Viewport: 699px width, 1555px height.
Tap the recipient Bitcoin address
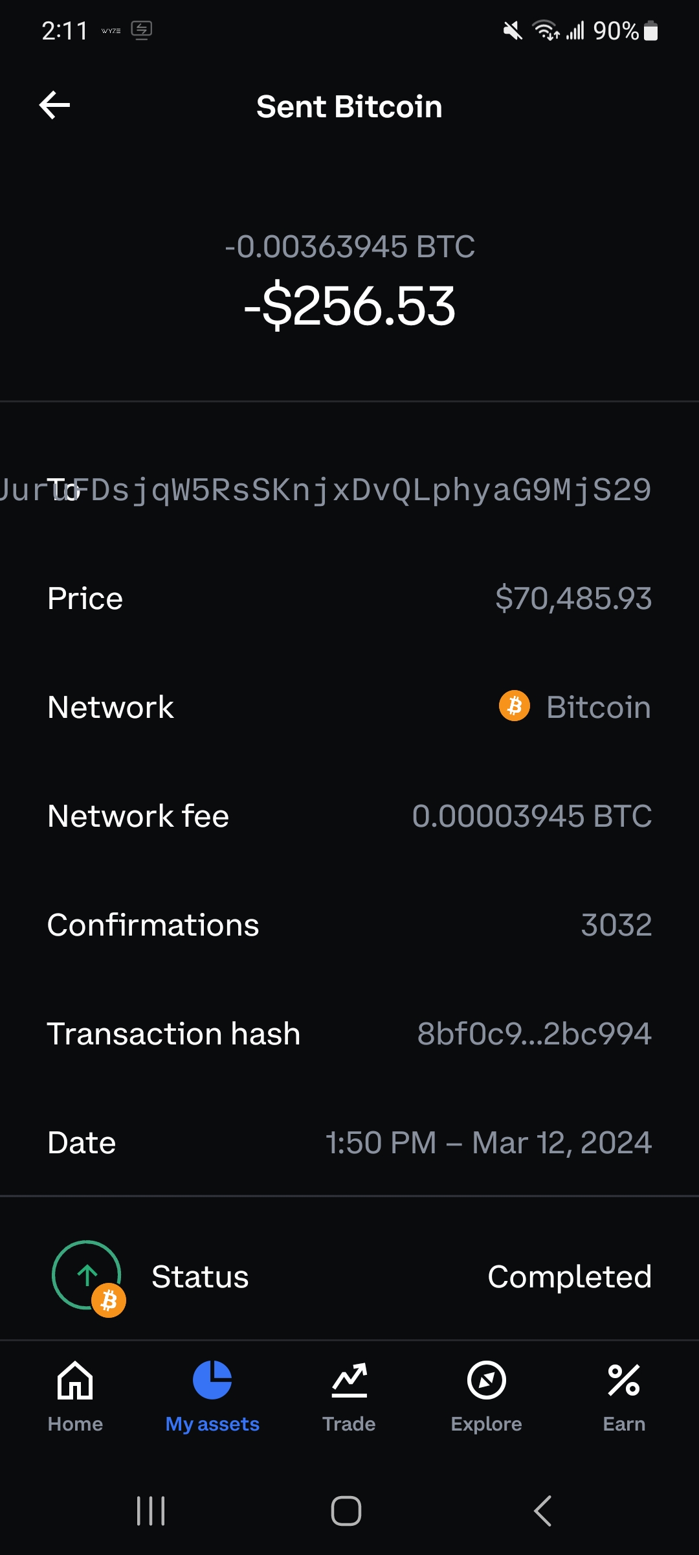pyautogui.click(x=326, y=490)
